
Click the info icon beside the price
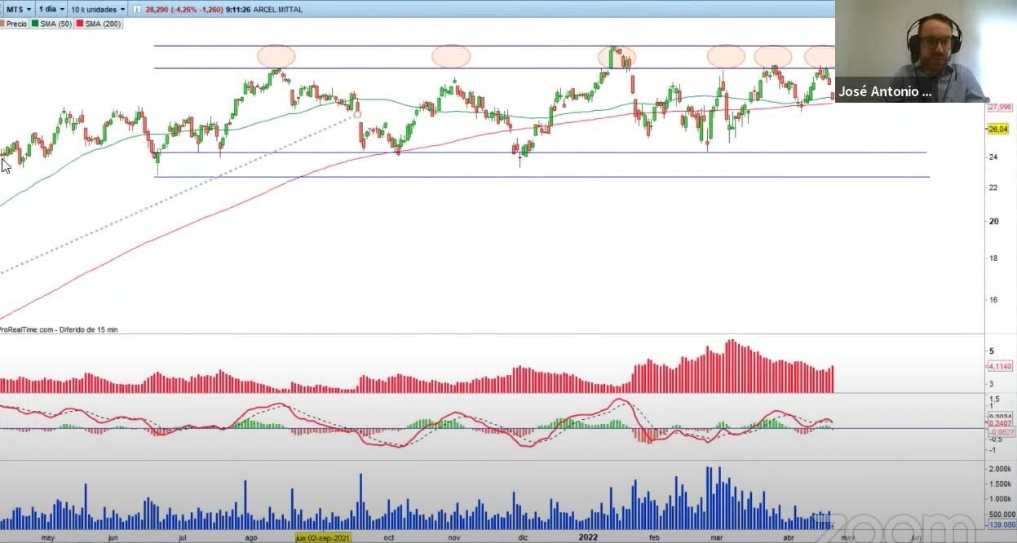point(137,9)
